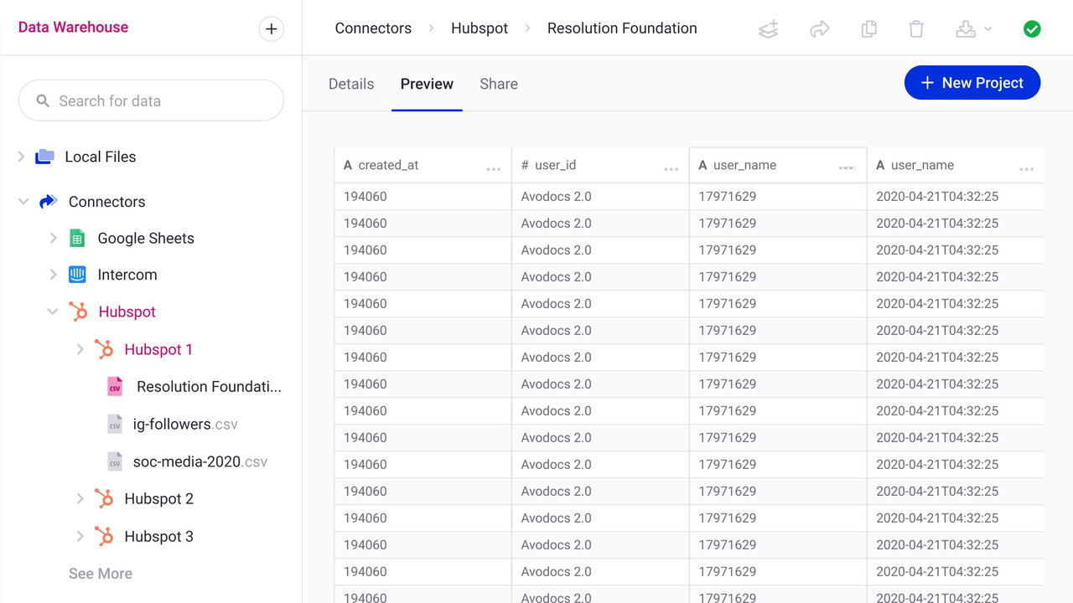This screenshot has width=1073, height=603.
Task: Click the New Project button
Action: tap(972, 83)
